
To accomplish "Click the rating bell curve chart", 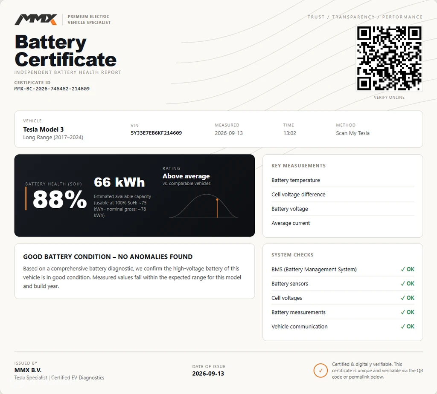I will click(x=204, y=206).
